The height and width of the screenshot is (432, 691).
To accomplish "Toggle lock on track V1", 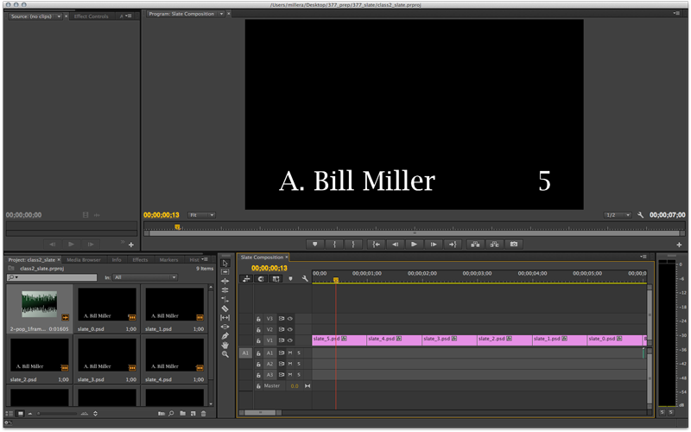I will tap(258, 340).
